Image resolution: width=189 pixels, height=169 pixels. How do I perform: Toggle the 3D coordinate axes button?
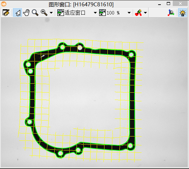(171, 13)
